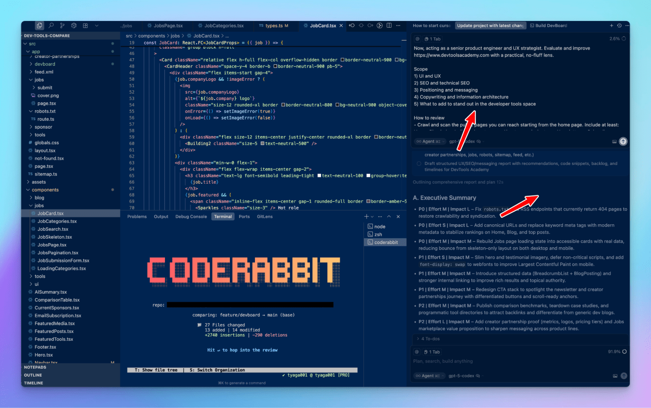Screen dimensions: 651x408
Task: Open the Search view in the activity bar
Action: pos(51,25)
